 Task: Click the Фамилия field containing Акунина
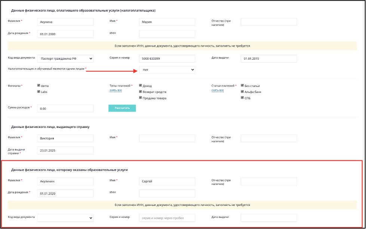pyautogui.click(x=65, y=22)
